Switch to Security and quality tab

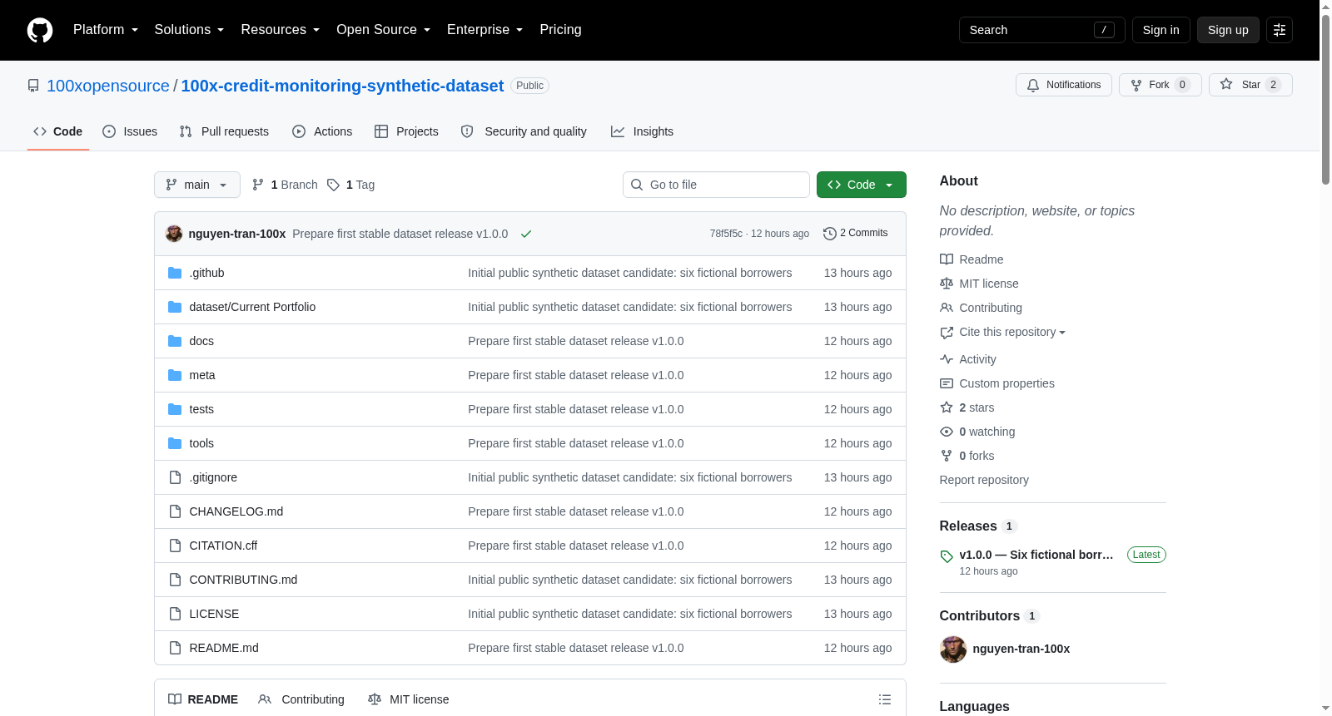(524, 131)
